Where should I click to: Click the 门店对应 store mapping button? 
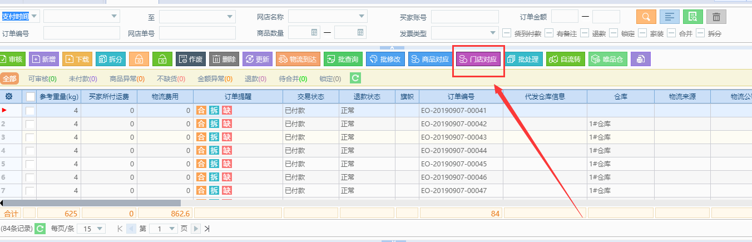(478, 59)
